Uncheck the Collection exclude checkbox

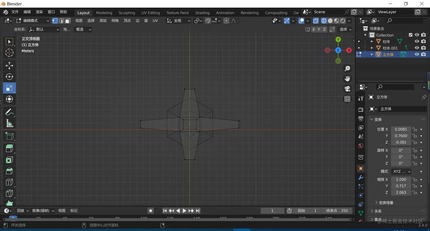click(x=410, y=35)
